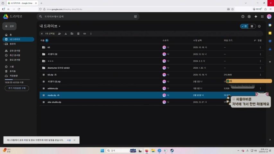Open the sort options control

258,40
